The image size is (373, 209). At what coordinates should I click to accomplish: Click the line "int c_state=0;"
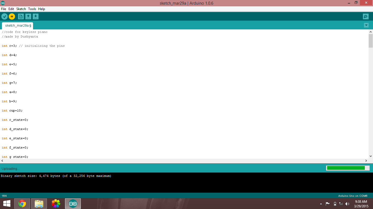[x=15, y=120]
